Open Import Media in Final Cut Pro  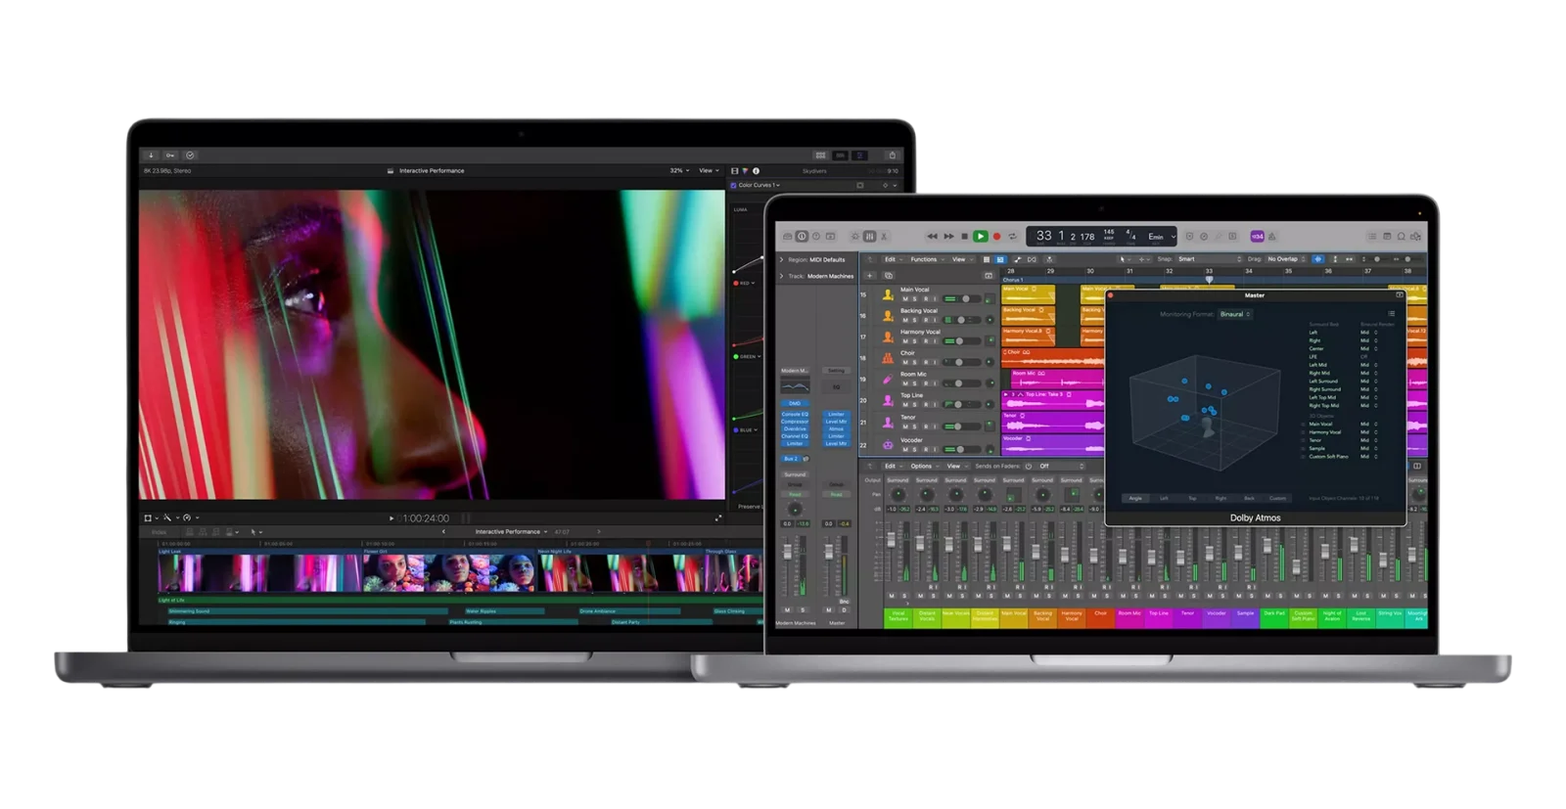click(x=151, y=156)
